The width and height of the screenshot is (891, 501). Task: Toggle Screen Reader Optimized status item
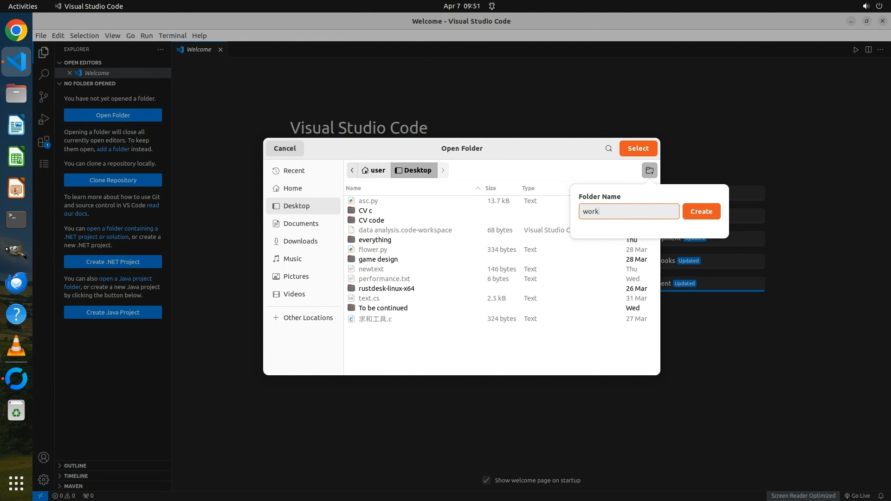point(803,495)
